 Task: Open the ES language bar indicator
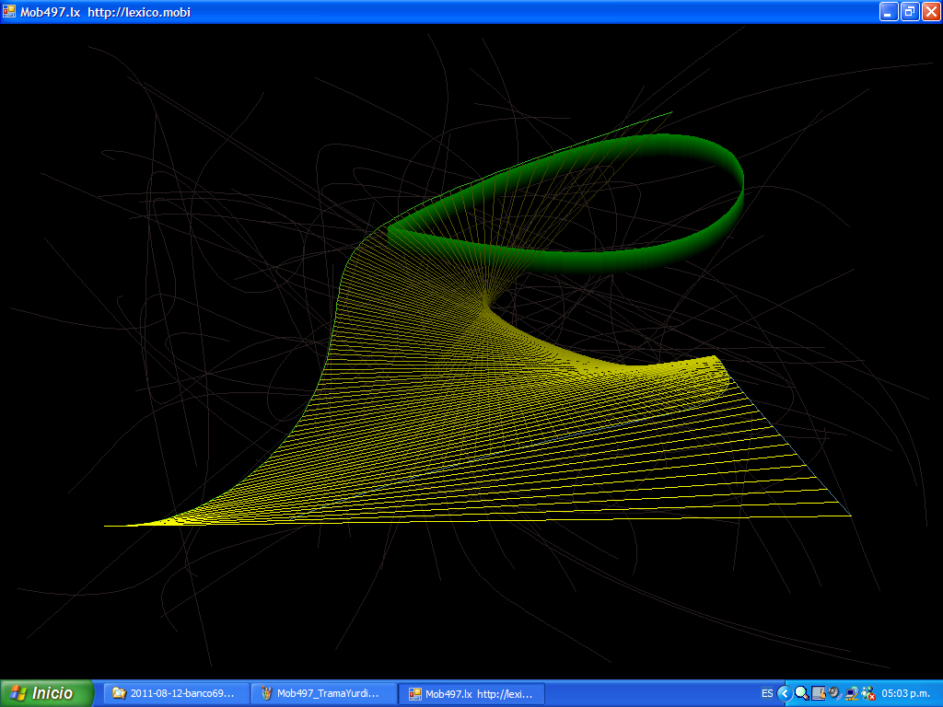[767, 693]
